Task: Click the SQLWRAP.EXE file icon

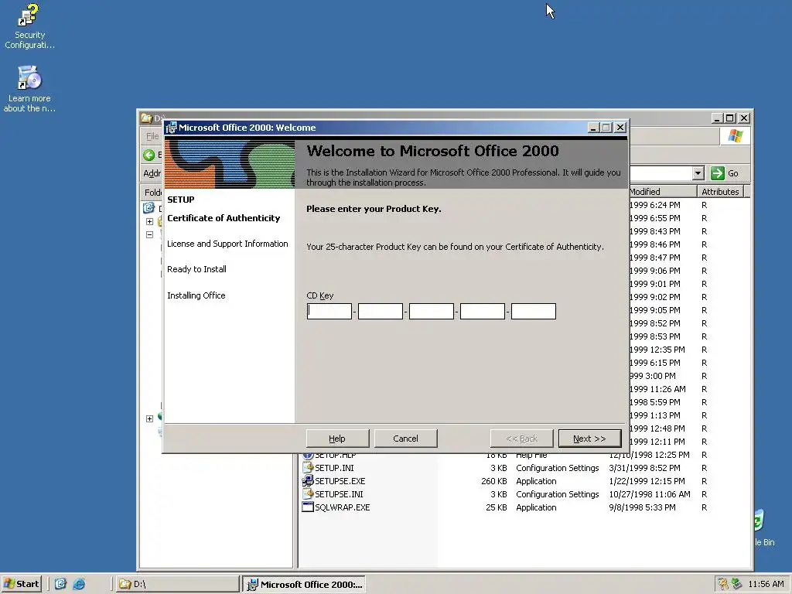Action: [308, 507]
